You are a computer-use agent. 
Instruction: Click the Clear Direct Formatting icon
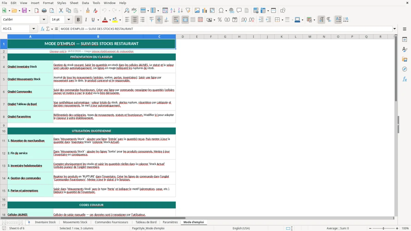tap(95, 11)
